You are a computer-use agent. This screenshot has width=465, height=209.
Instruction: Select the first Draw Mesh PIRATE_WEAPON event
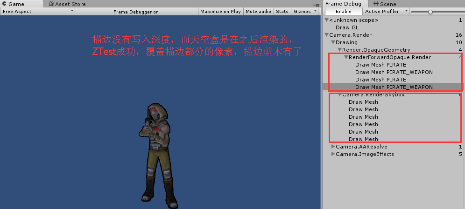click(x=394, y=72)
